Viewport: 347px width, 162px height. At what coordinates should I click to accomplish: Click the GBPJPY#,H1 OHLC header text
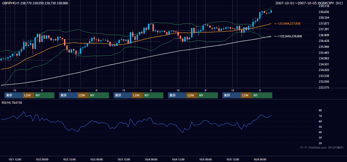tap(35, 3)
